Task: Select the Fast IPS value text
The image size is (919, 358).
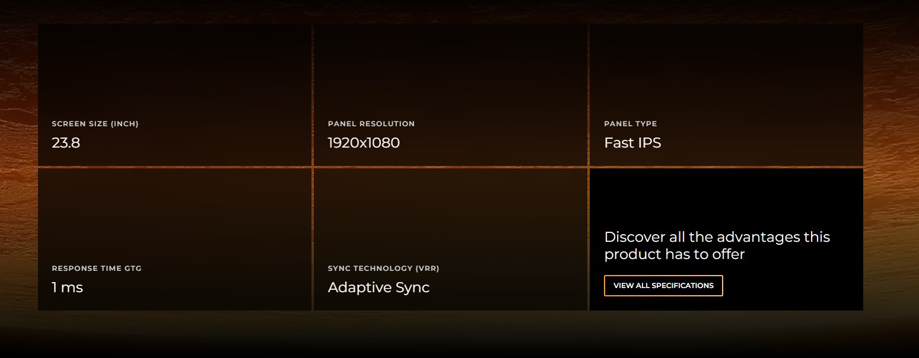Action: point(632,143)
